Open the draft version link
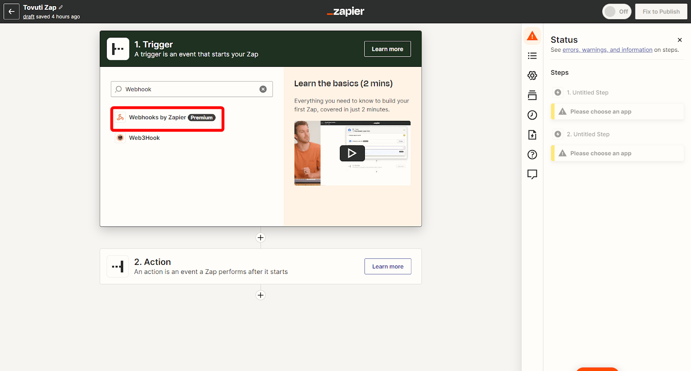Screen dimensions: 691x371 tap(29, 17)
